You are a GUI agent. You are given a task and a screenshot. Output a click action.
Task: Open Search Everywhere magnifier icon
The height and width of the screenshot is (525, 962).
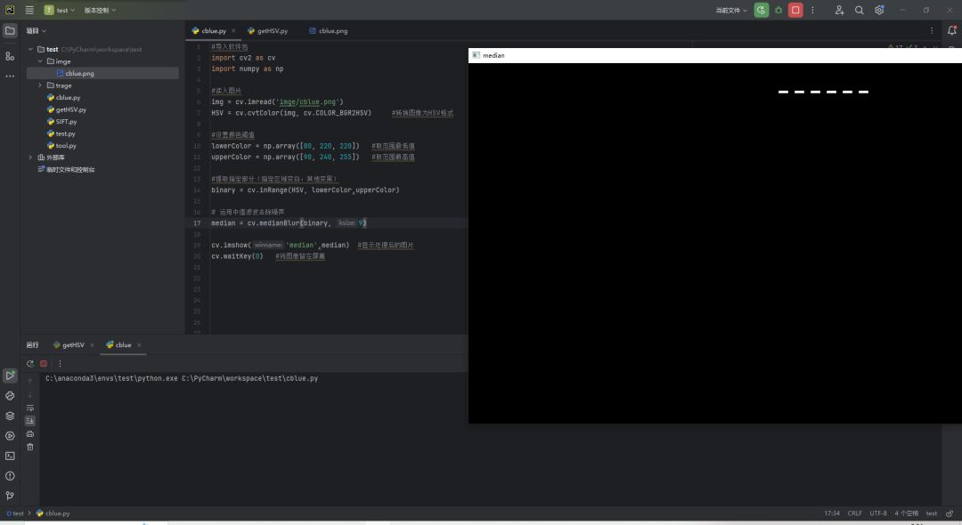(x=860, y=10)
